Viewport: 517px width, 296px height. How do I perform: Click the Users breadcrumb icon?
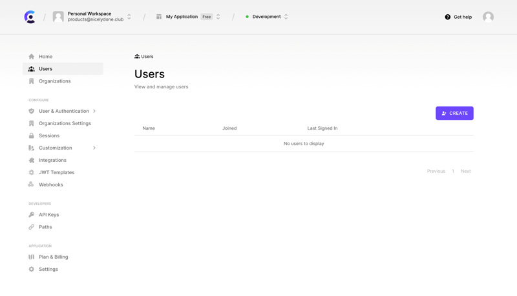(137, 57)
